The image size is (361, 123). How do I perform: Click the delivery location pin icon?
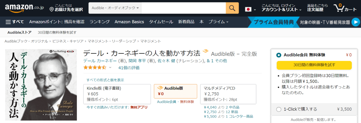[52, 10]
